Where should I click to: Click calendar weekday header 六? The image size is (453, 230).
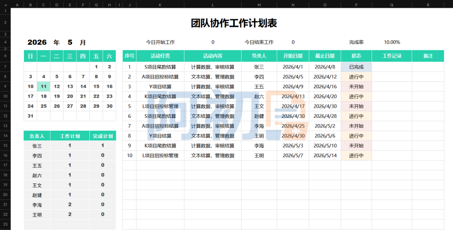pyautogui.click(x=109, y=56)
